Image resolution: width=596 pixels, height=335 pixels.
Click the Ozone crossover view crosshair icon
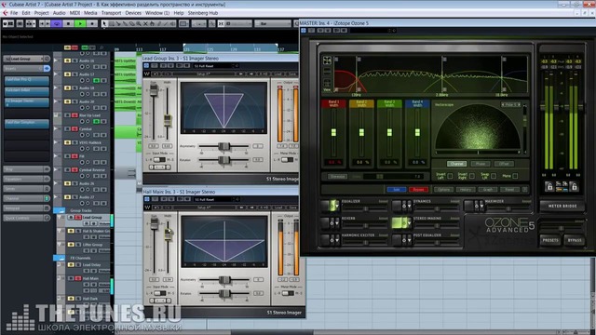click(x=327, y=60)
